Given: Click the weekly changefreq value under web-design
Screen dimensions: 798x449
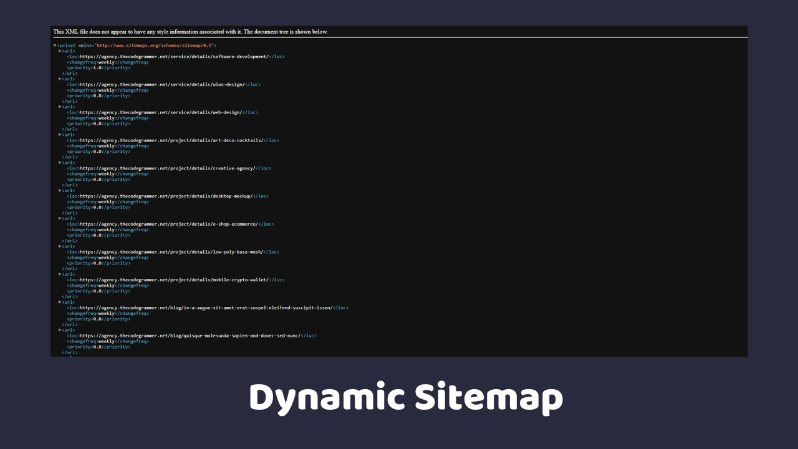Looking at the screenshot, I should click(106, 118).
